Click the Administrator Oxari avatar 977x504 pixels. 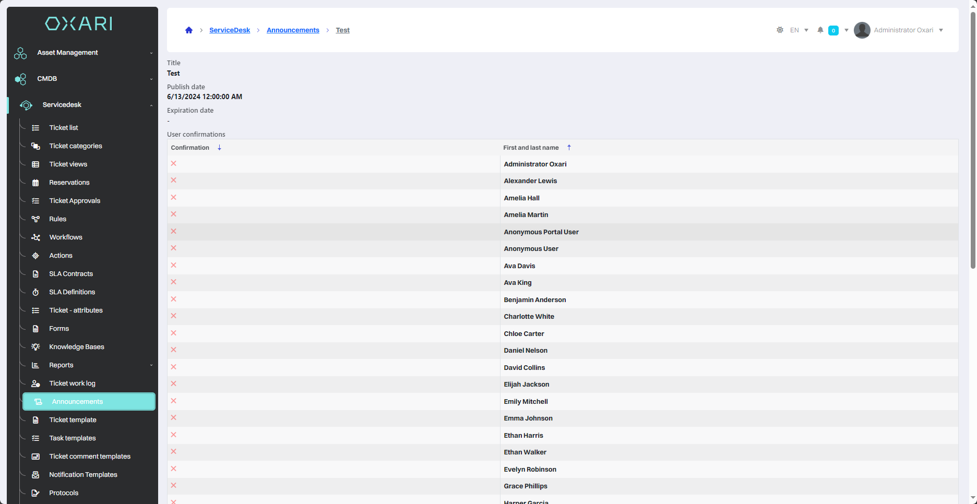[x=862, y=30]
